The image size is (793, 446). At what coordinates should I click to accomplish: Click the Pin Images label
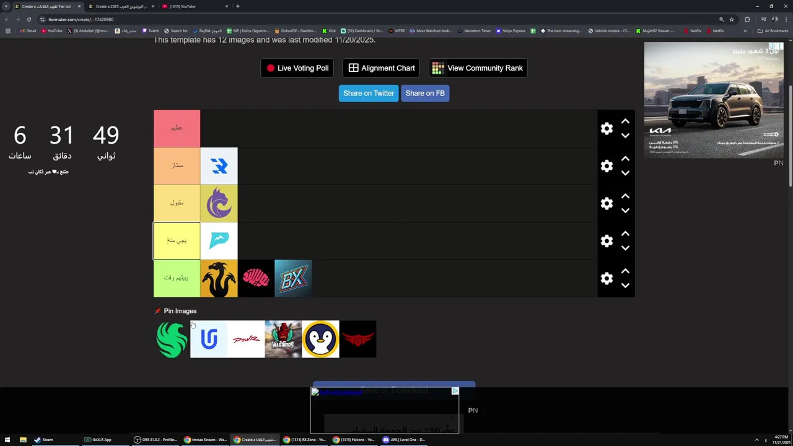click(180, 311)
